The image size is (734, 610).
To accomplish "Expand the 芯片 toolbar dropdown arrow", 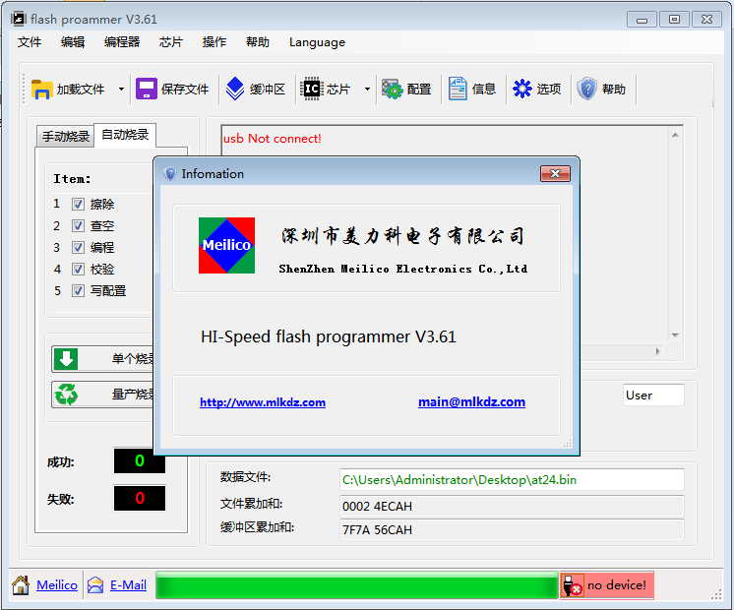I will click(x=367, y=89).
